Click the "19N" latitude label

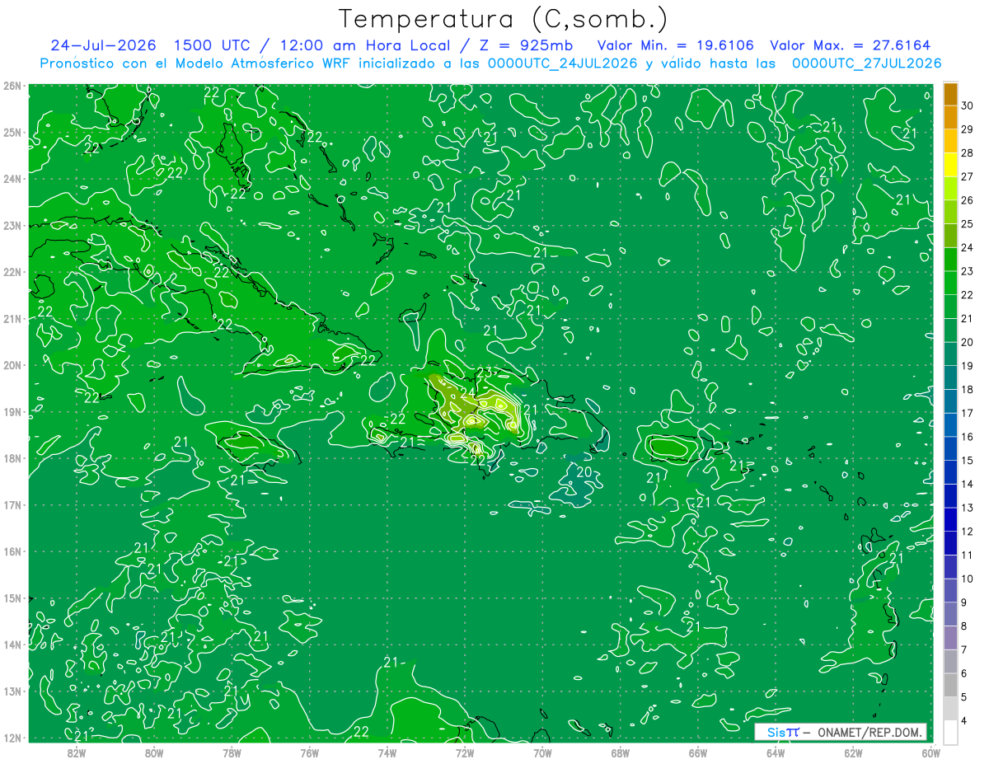(x=12, y=411)
